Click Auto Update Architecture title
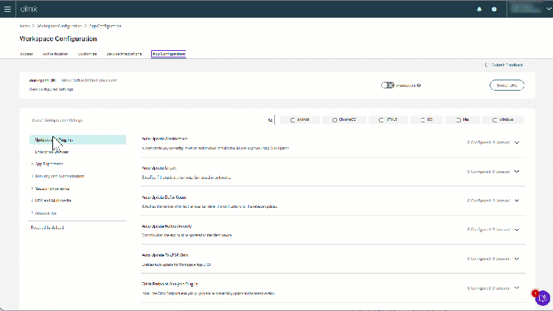 pyautogui.click(x=164, y=139)
